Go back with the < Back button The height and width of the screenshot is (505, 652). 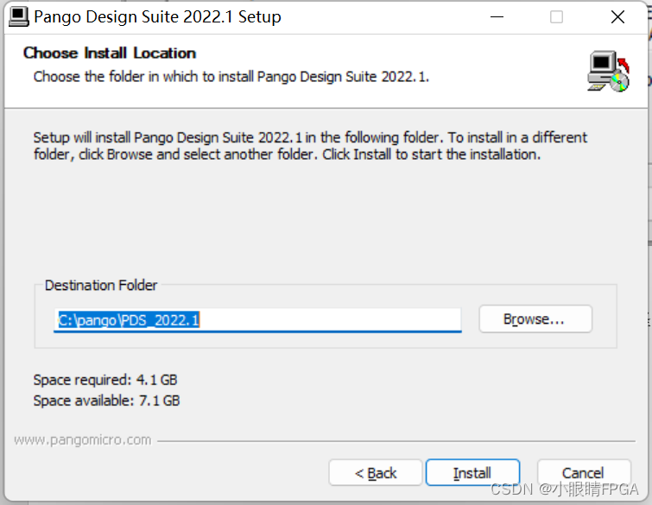376,472
